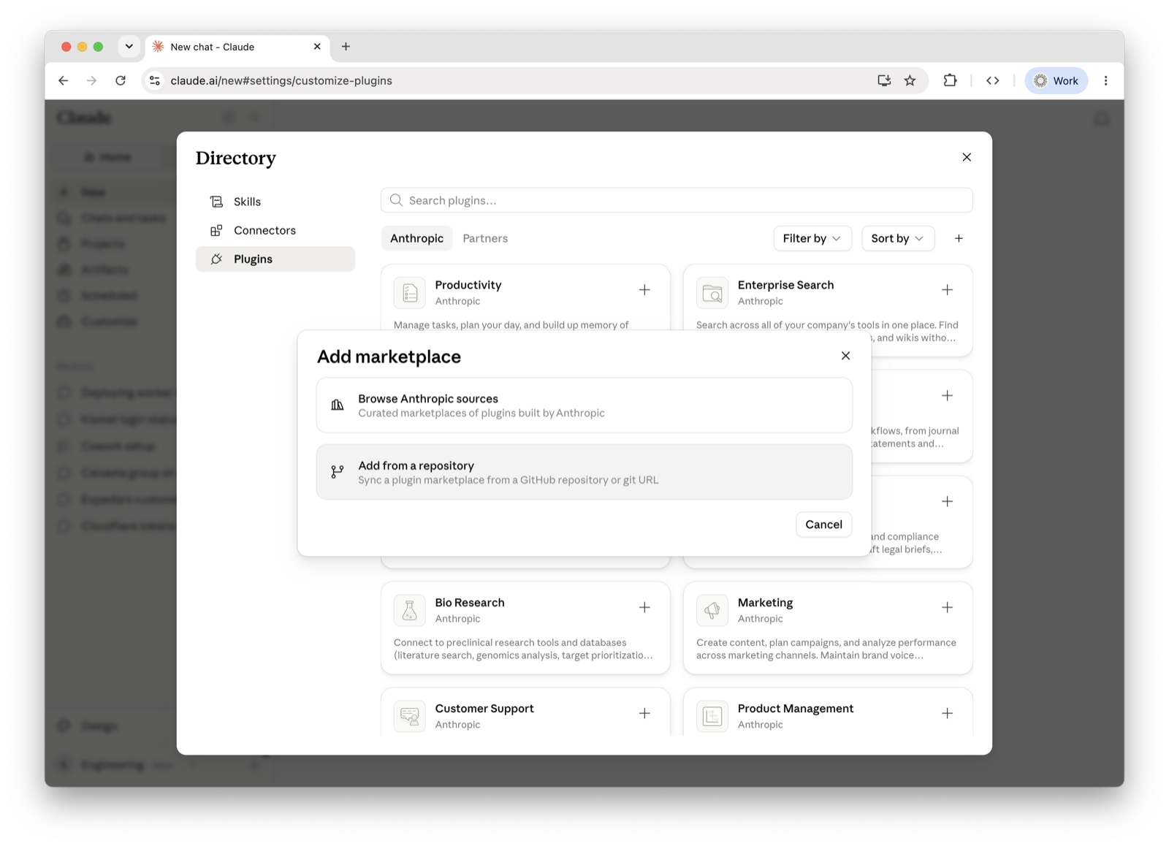
Task: Open a new browser tab
Action: (346, 47)
